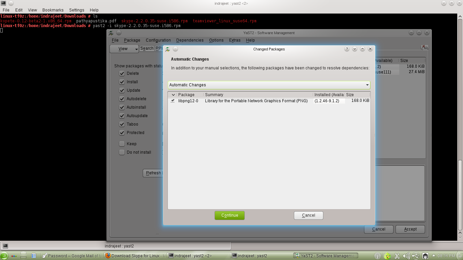Open the Extras menu in YaST
The image size is (463, 260).
coord(235,40)
